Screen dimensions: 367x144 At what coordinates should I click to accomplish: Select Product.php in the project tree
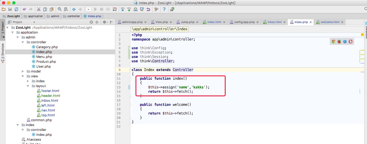[x=46, y=62]
